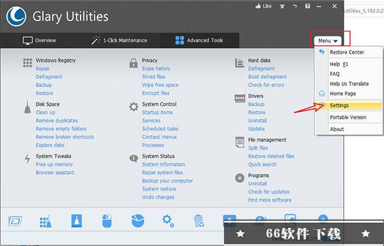Click Restore deleted files link
The height and width of the screenshot is (246, 384).
click(271, 156)
